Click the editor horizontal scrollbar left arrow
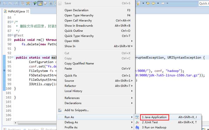 click(x=16, y=123)
